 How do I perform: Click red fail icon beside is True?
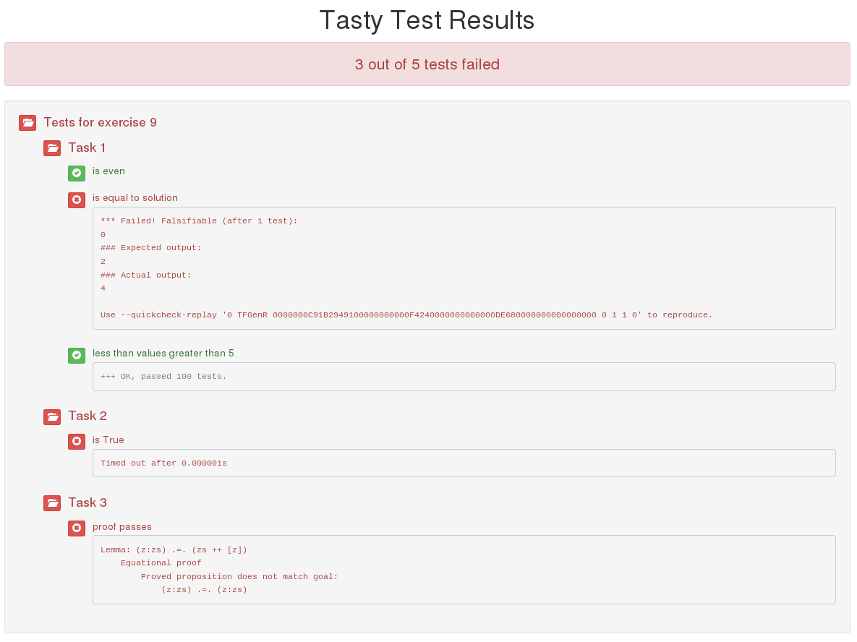[77, 442]
